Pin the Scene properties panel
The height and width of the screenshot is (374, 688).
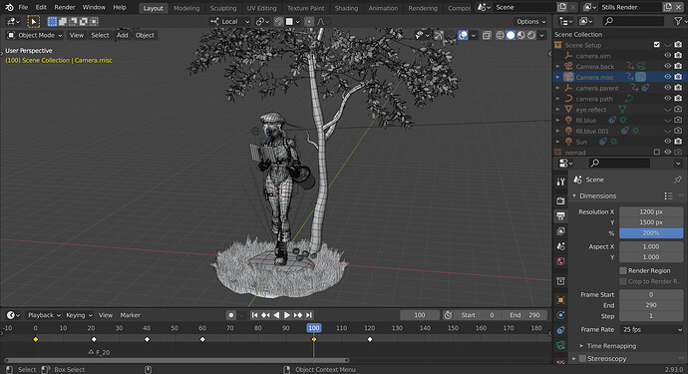coord(677,180)
